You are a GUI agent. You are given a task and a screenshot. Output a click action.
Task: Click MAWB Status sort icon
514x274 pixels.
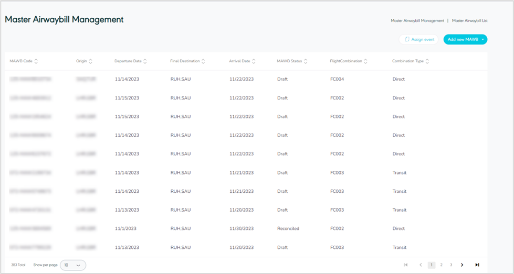306,61
